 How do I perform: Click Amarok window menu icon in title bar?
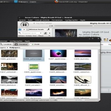(19, 17)
